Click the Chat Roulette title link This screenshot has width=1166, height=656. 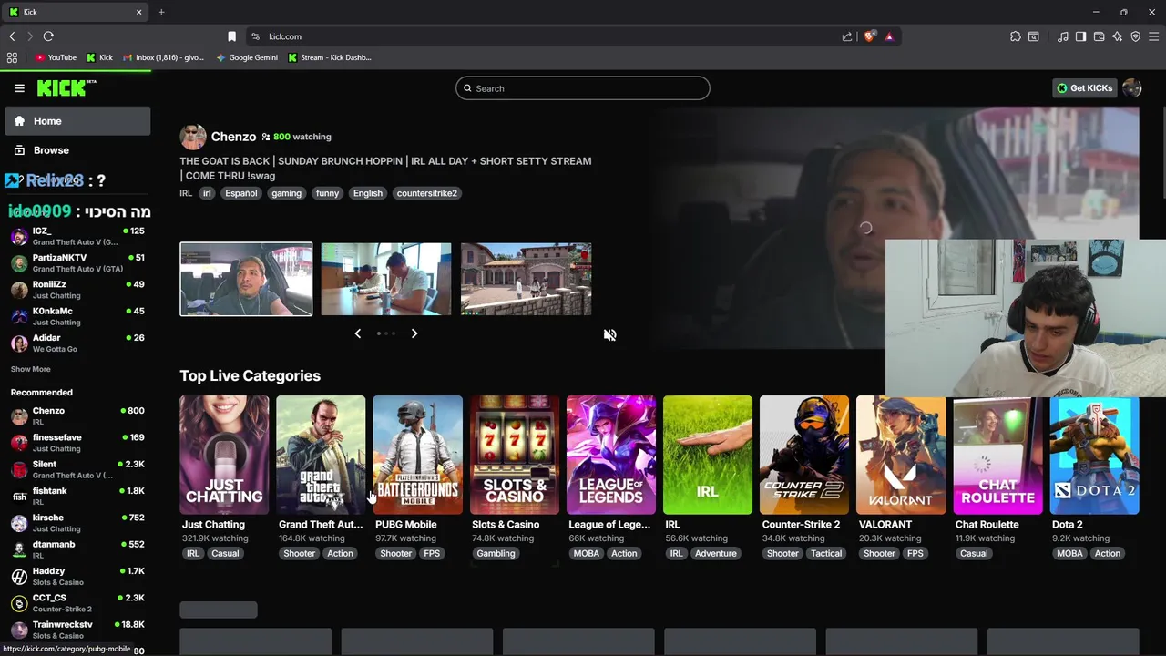tap(987, 525)
